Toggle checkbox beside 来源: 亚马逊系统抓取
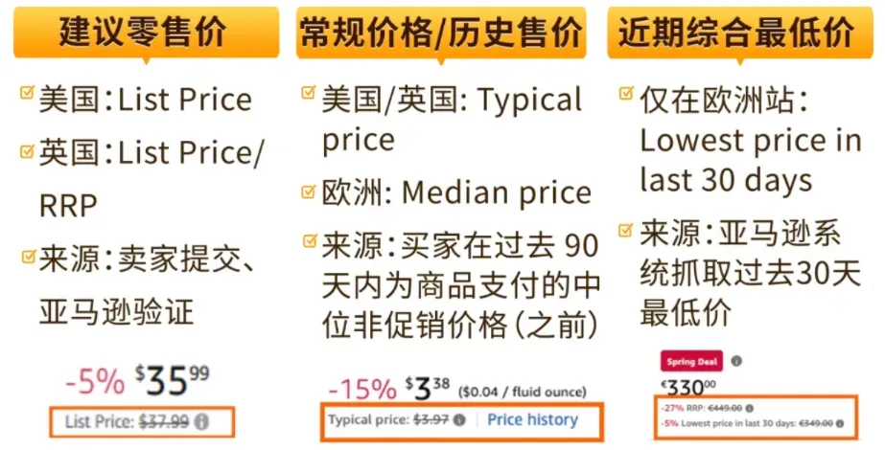 point(626,231)
